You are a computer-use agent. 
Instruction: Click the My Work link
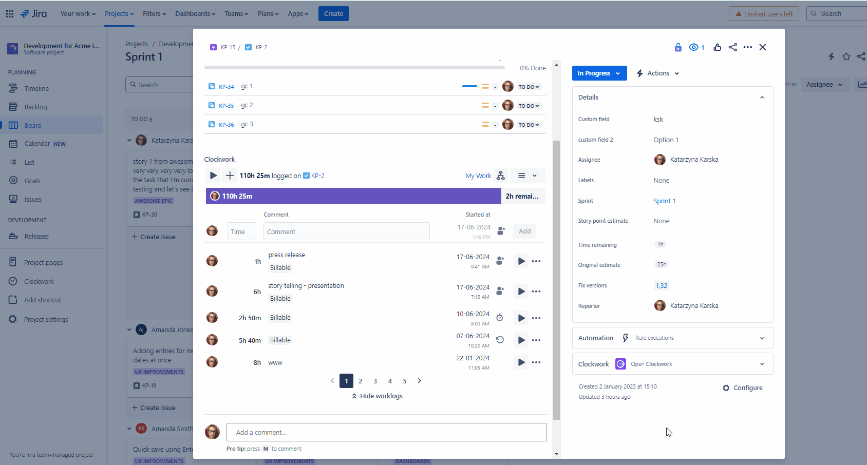[x=478, y=176]
